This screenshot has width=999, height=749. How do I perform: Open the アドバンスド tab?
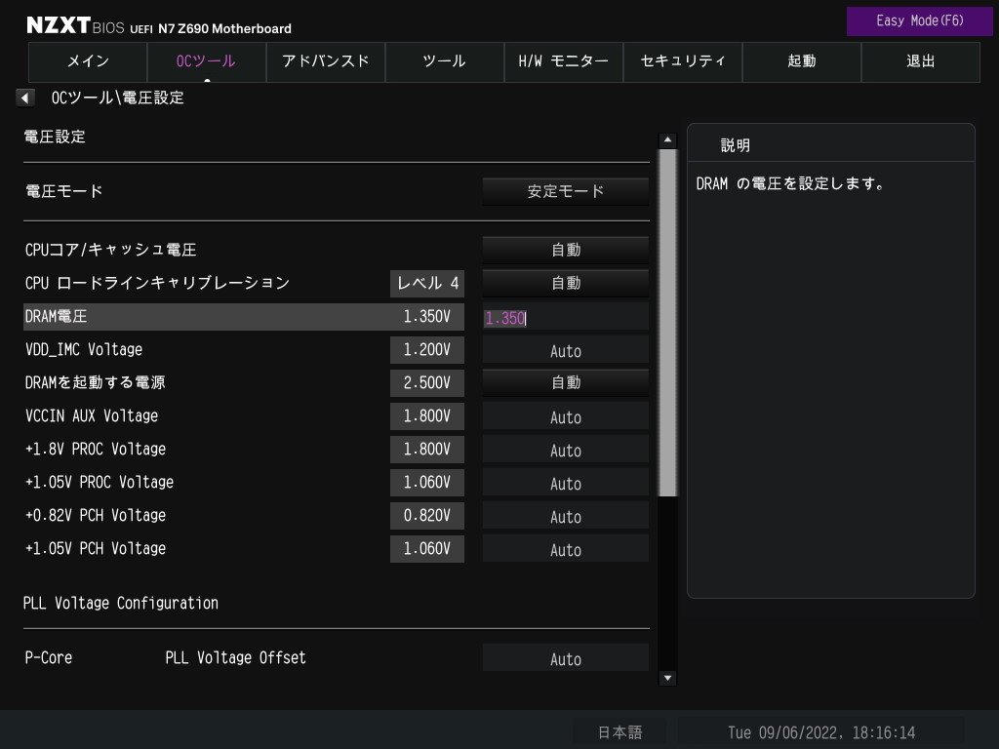326,61
